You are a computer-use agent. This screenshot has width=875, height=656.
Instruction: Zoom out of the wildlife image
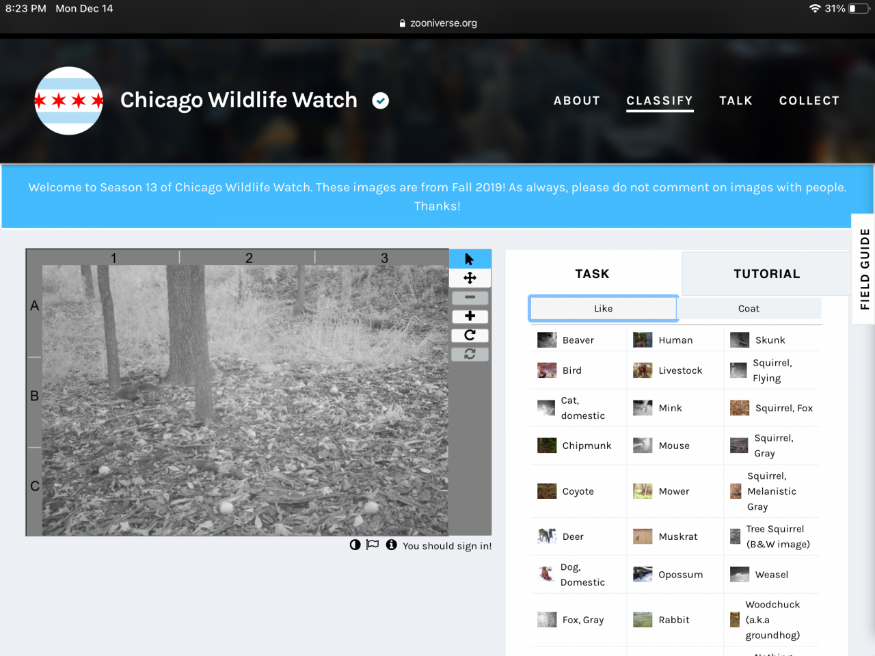point(470,297)
